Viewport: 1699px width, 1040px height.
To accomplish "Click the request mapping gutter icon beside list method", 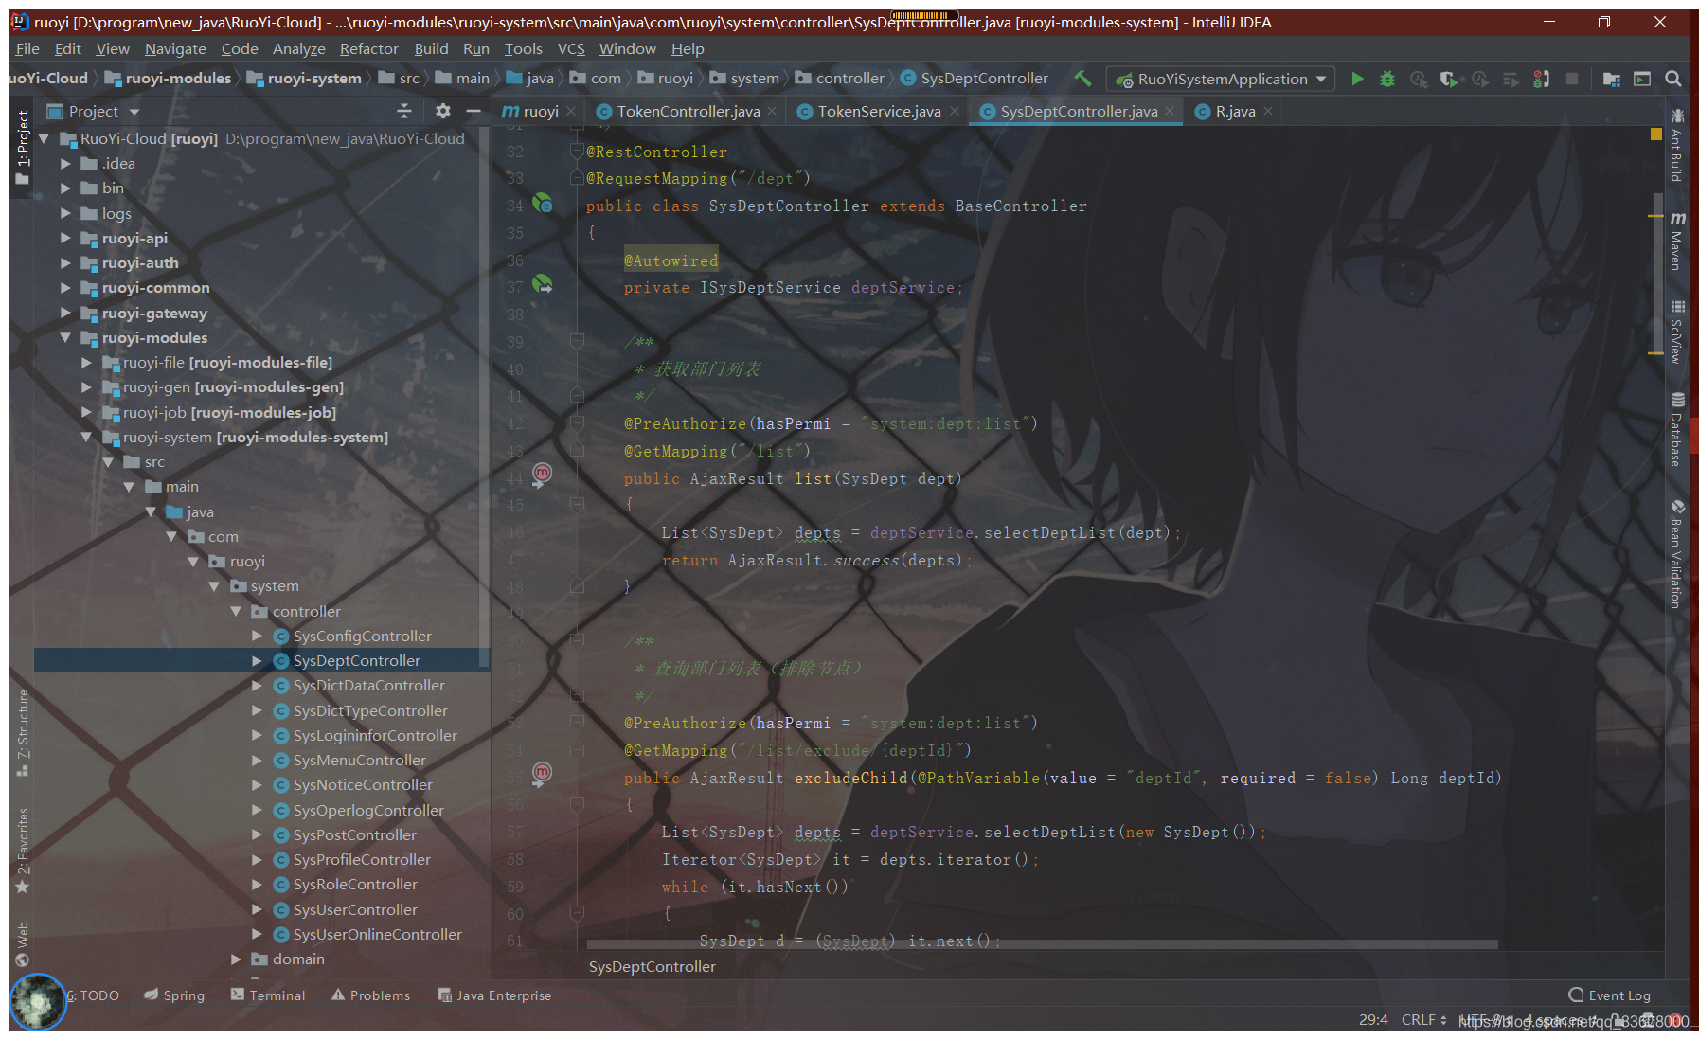I will click(542, 474).
